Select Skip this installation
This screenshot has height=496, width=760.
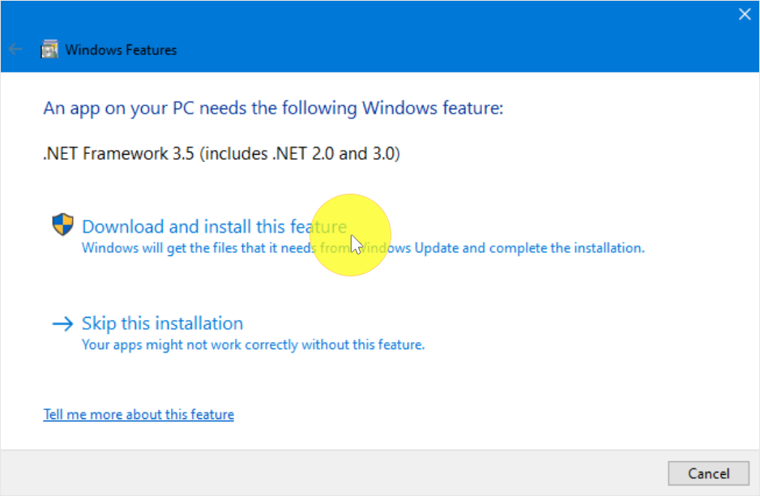click(x=162, y=323)
